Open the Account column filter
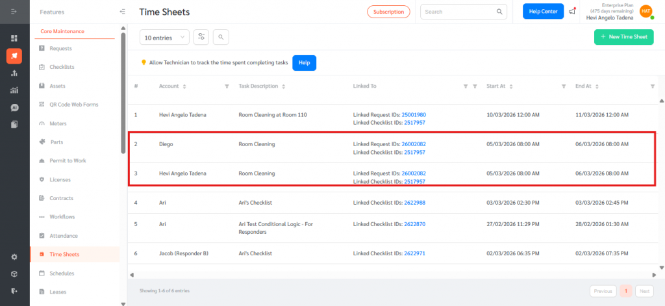The height and width of the screenshot is (306, 665). pos(227,86)
